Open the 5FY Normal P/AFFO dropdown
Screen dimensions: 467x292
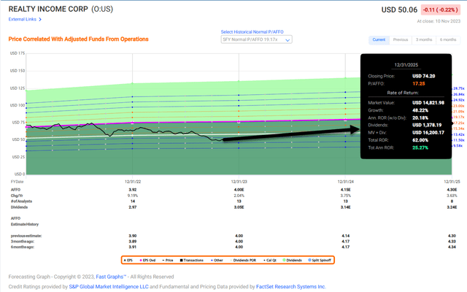click(256, 39)
